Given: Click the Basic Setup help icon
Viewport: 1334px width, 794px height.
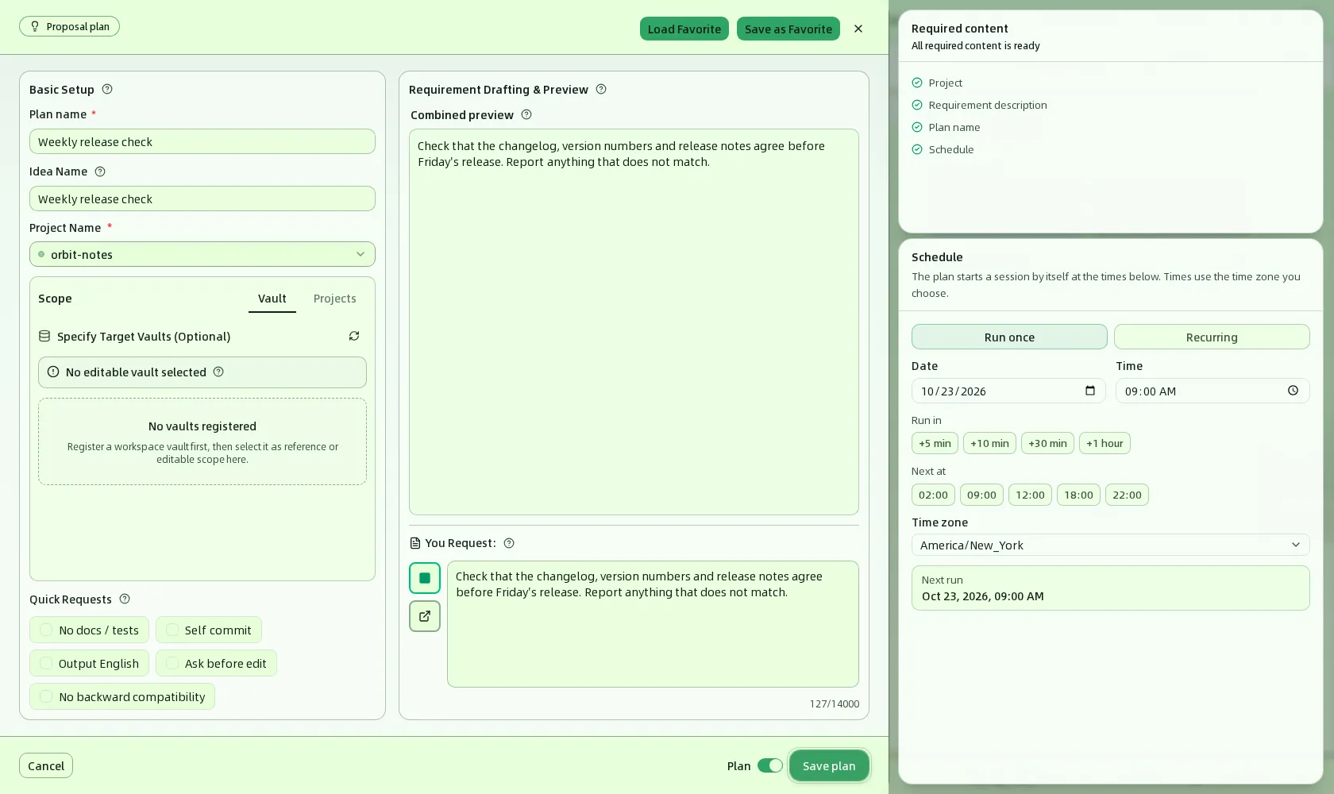Looking at the screenshot, I should click(x=107, y=89).
